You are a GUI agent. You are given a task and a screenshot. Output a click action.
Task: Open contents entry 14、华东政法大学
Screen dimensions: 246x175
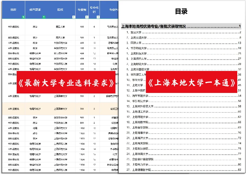point(184,101)
